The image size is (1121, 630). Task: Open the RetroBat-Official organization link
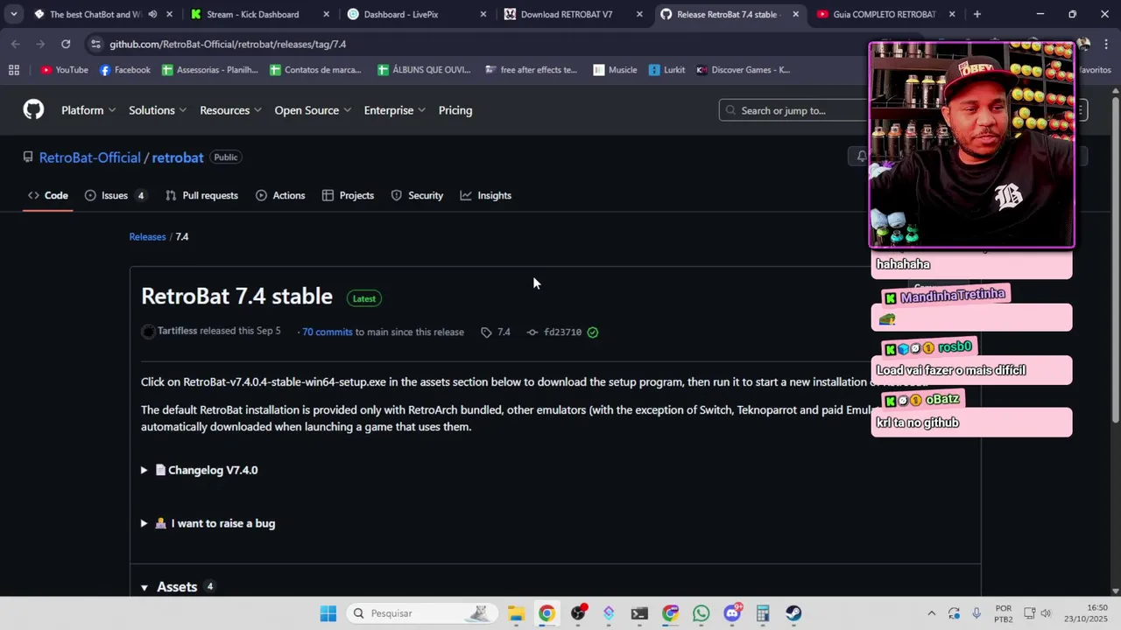[89, 157]
